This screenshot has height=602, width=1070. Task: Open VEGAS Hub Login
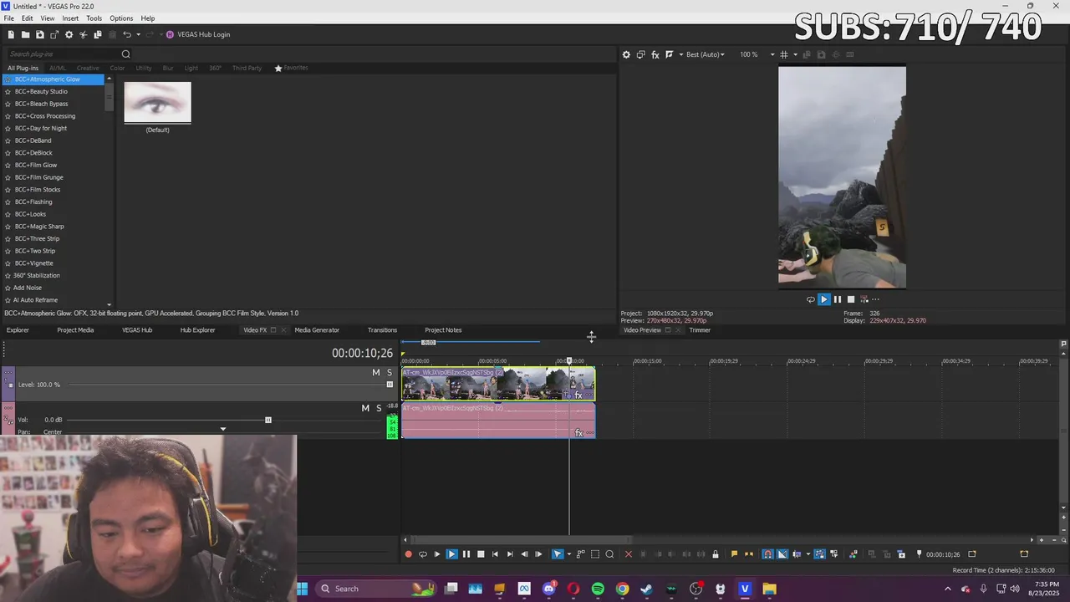click(198, 34)
